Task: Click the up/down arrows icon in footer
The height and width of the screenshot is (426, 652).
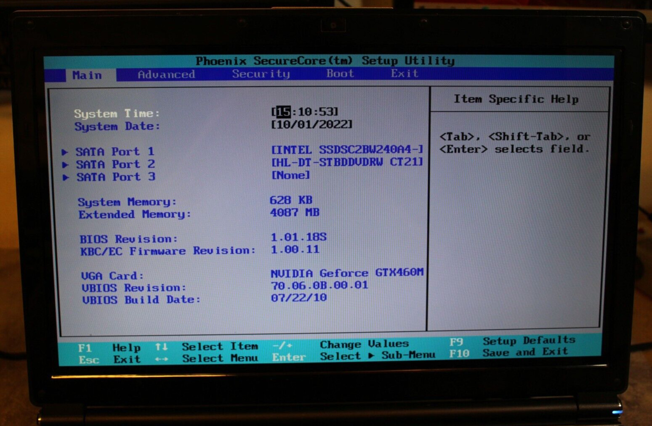Action: [161, 347]
